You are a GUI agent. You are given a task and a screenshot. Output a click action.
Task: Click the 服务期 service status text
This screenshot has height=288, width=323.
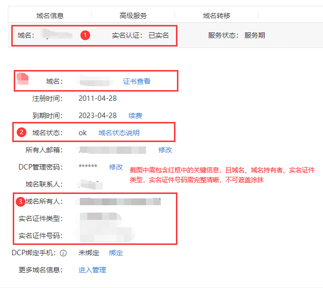pos(254,35)
